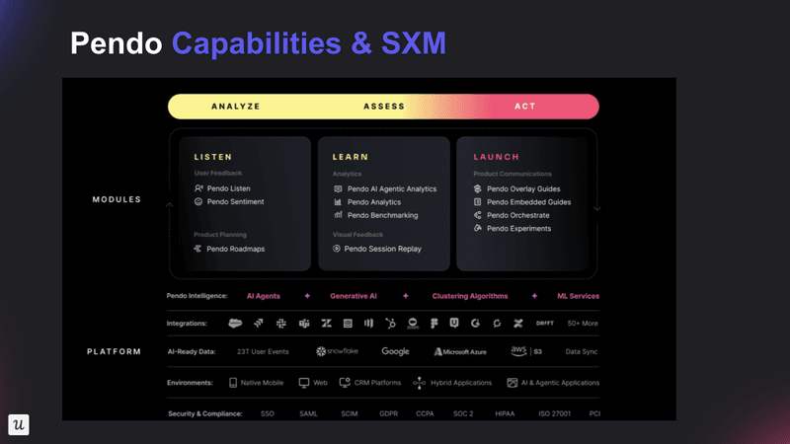This screenshot has width=790, height=444.
Task: Click the 'SAML' compliance label
Action: pyautogui.click(x=308, y=413)
